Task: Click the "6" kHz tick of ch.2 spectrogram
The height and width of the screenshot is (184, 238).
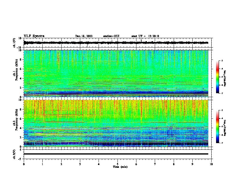Action: click(21, 119)
